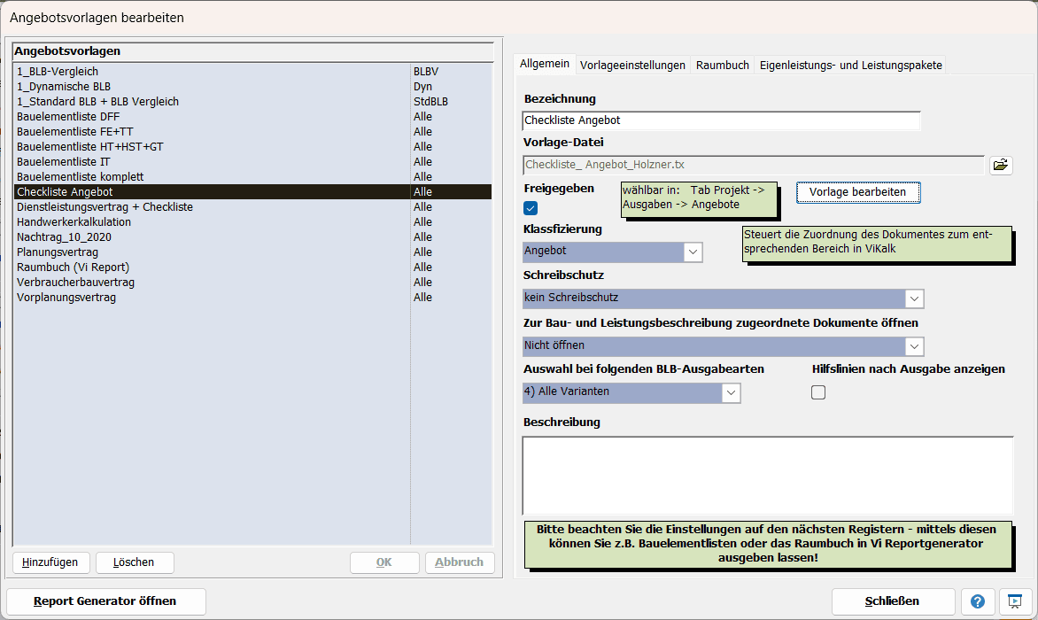1038x620 pixels.
Task: Enable Hilfslinien nach Ausgabe anzeigen checkbox
Action: click(818, 392)
